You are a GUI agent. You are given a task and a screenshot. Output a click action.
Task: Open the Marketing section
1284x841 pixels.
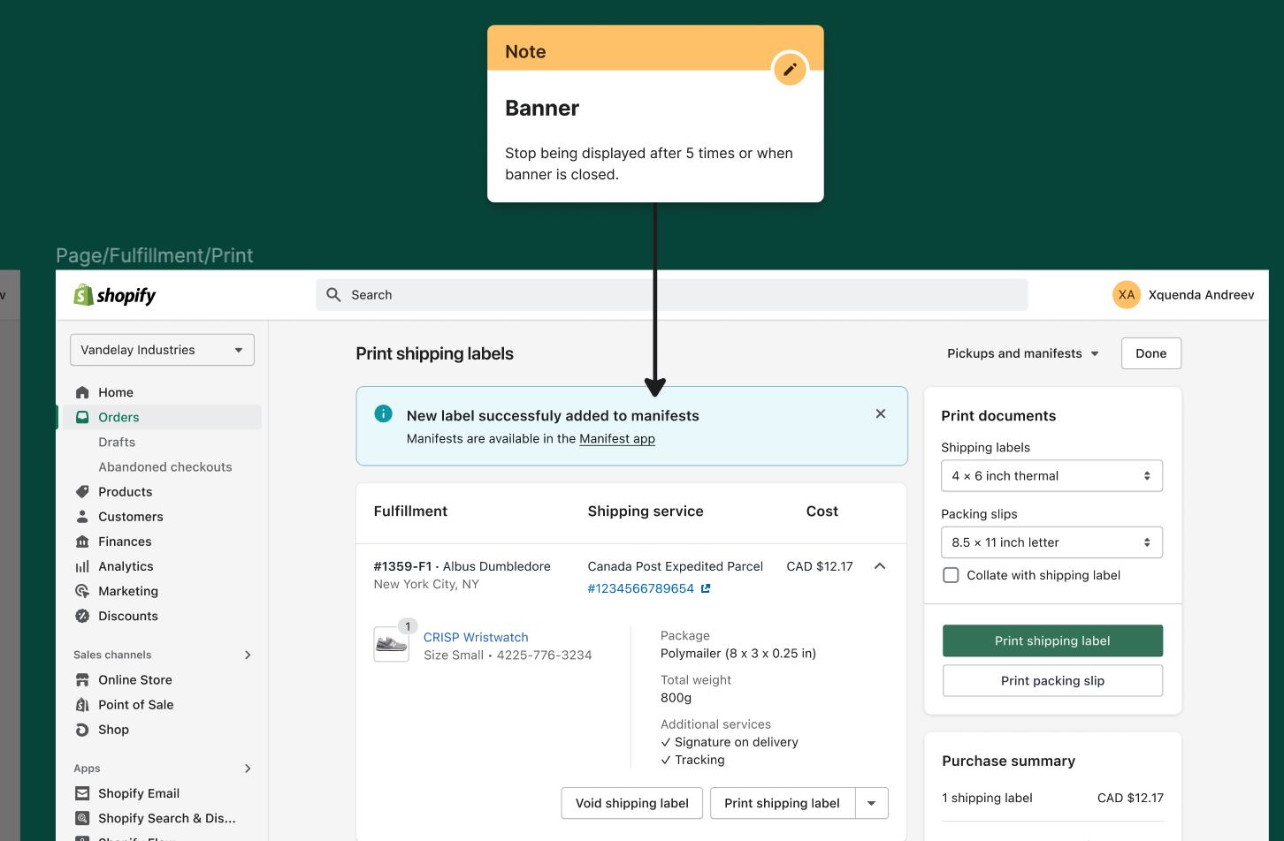pyautogui.click(x=129, y=590)
